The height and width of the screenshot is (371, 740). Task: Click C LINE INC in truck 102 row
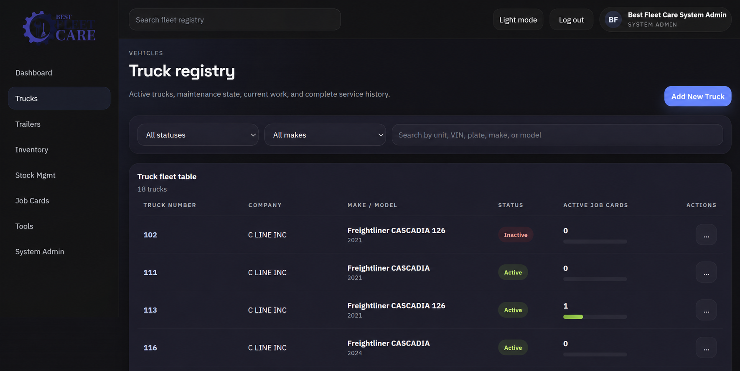click(x=267, y=235)
